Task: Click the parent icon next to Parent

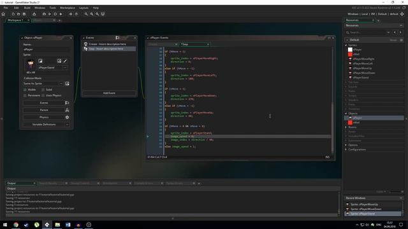Action: click(x=67, y=110)
